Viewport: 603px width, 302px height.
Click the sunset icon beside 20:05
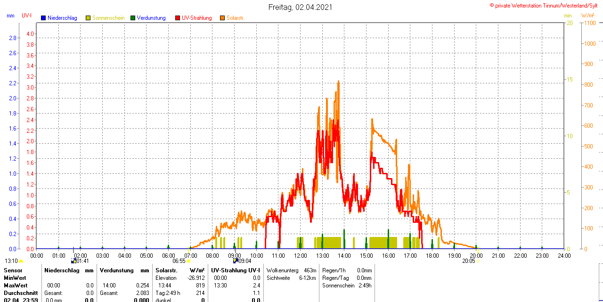478,261
